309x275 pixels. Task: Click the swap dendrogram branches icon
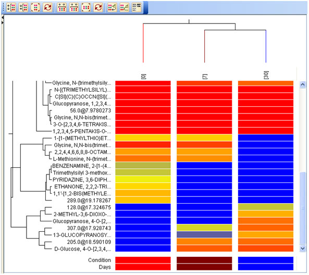pos(112,7)
